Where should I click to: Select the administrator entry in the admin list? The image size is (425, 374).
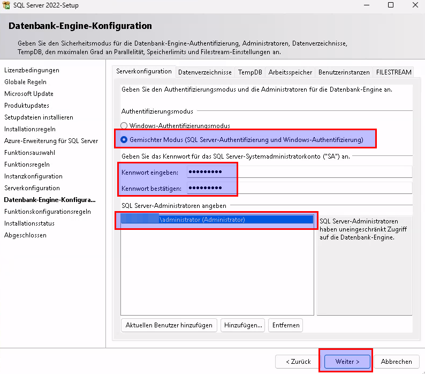coord(217,220)
